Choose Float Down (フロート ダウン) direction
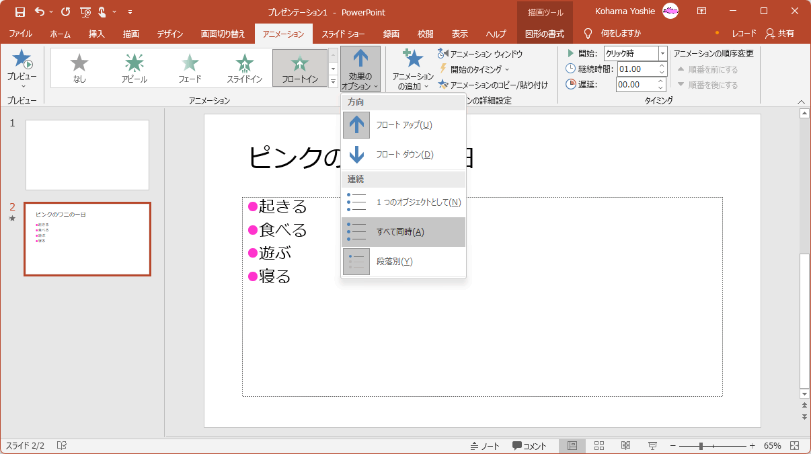The width and height of the screenshot is (811, 454). tap(403, 155)
